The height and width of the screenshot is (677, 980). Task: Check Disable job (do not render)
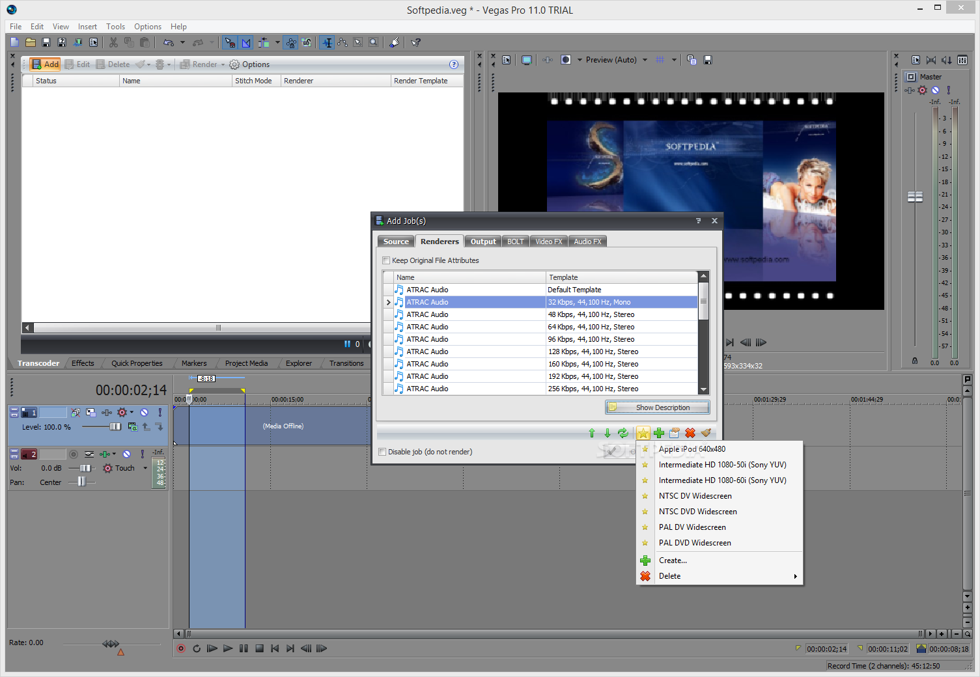382,452
